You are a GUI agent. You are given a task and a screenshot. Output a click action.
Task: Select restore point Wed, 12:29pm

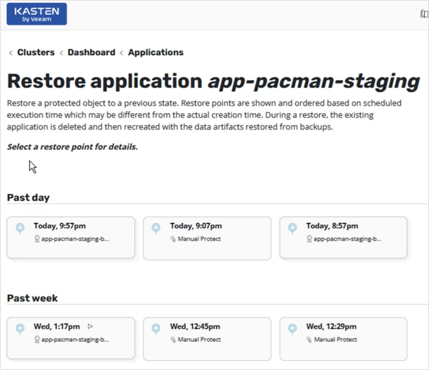pos(343,339)
